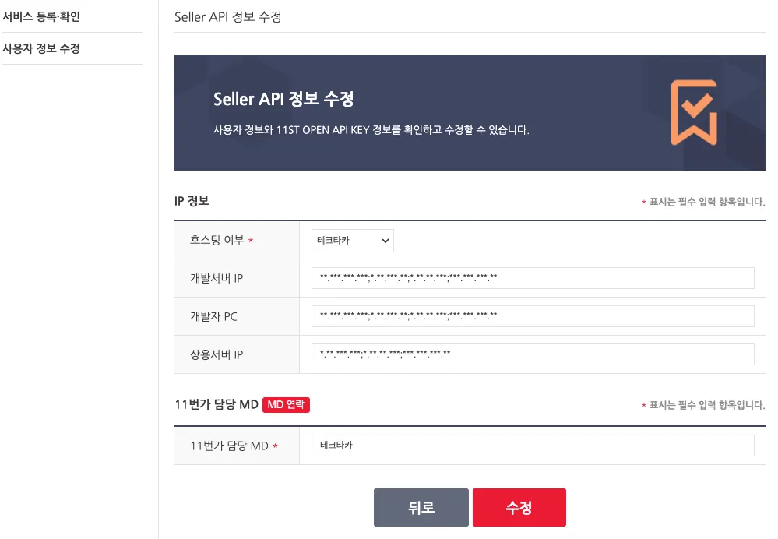Click the gray 뒤로 button
778x539 pixels.
421,508
